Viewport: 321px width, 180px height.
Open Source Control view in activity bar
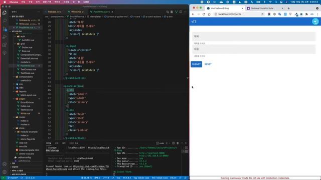point(5,29)
